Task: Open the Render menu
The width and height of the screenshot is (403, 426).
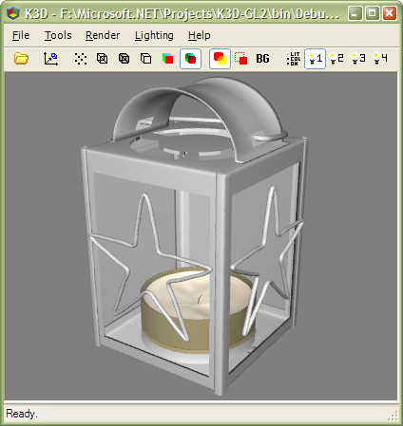Action: pyautogui.click(x=103, y=35)
